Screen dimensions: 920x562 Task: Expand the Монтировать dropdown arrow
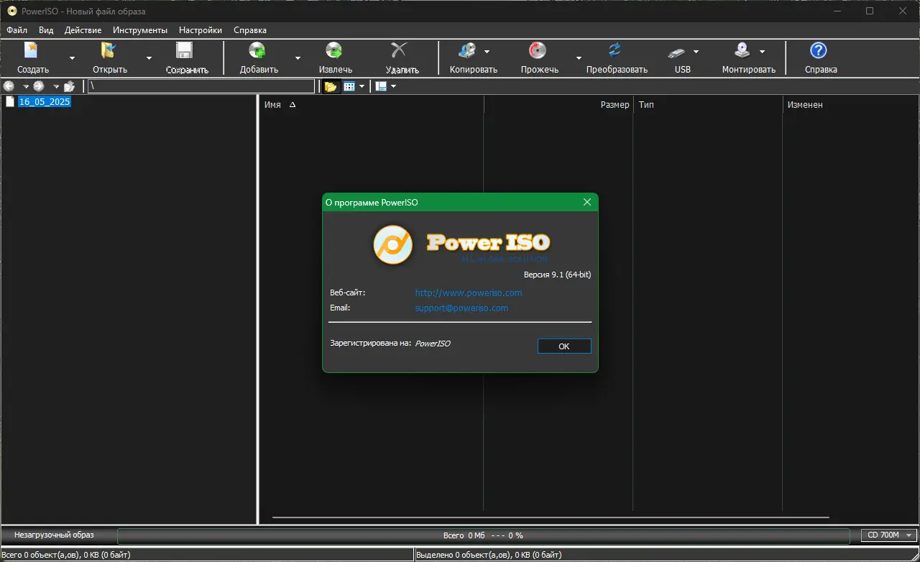pyautogui.click(x=762, y=52)
